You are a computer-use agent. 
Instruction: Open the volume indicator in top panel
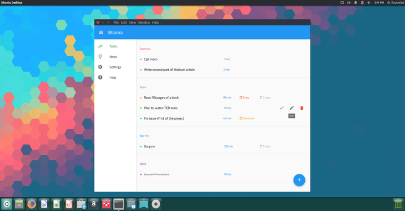369,3
